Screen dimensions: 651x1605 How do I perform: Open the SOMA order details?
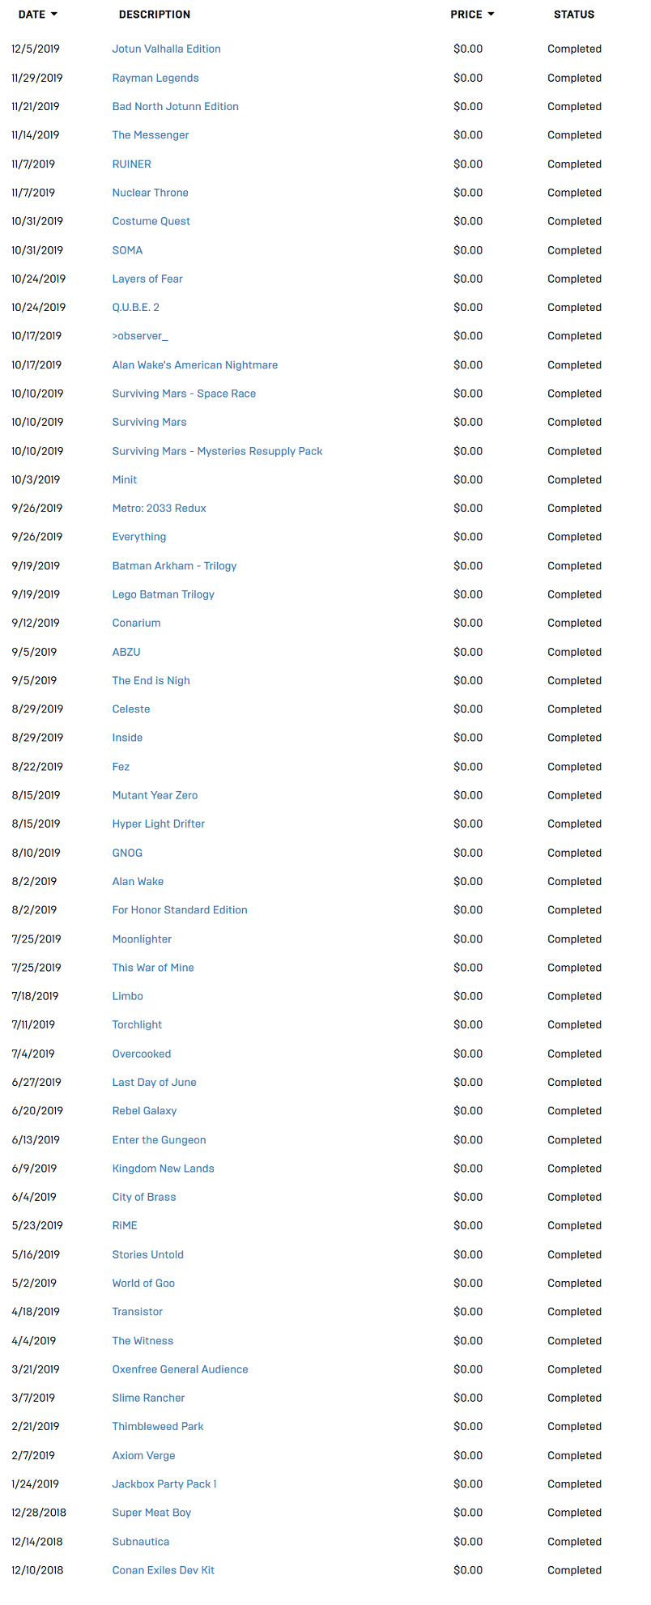(127, 250)
